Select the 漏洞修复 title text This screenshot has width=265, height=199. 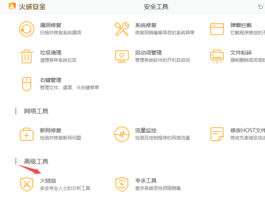tap(51, 26)
